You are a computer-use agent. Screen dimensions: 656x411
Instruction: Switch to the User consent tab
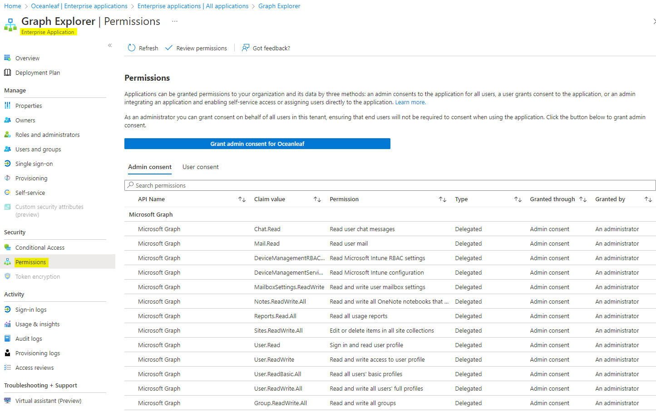(201, 167)
